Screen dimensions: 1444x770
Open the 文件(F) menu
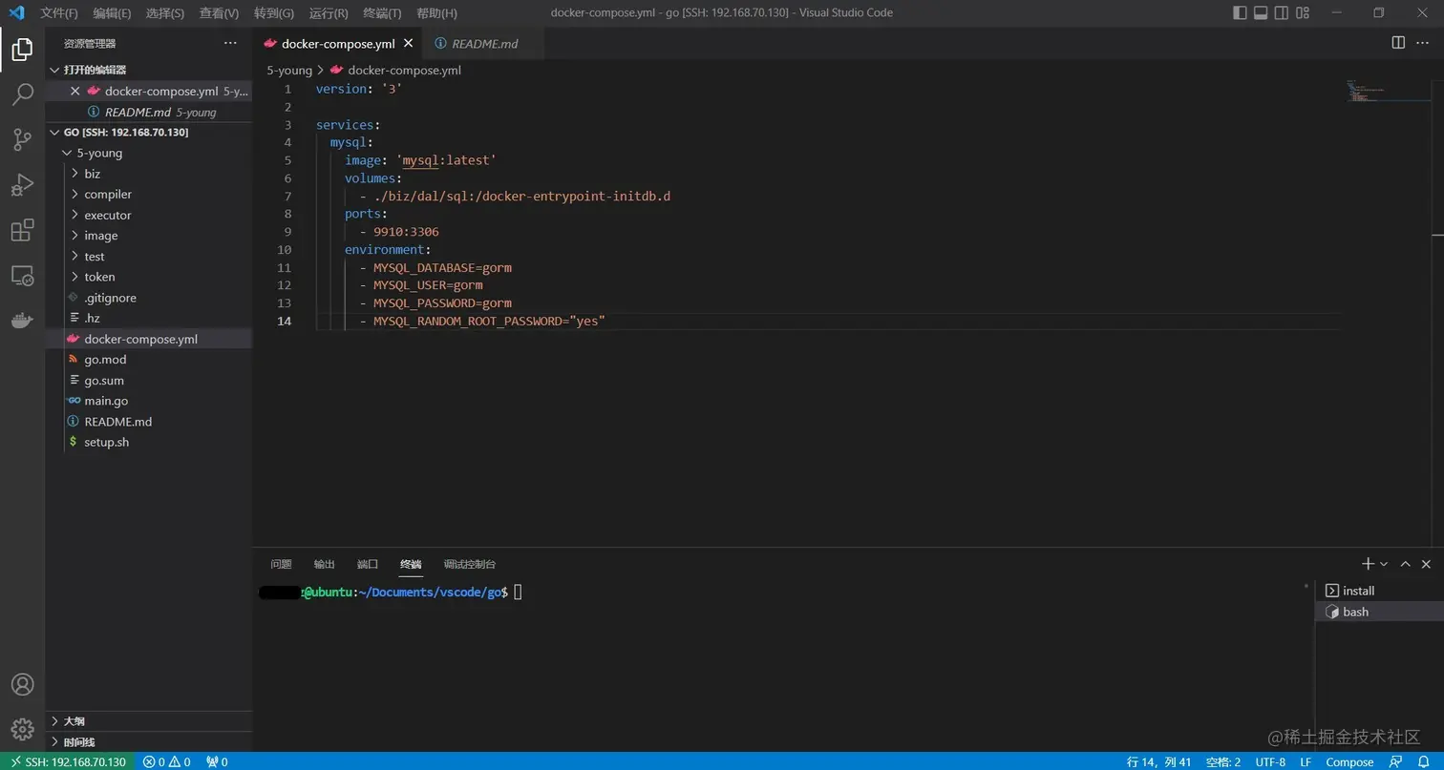[59, 12]
